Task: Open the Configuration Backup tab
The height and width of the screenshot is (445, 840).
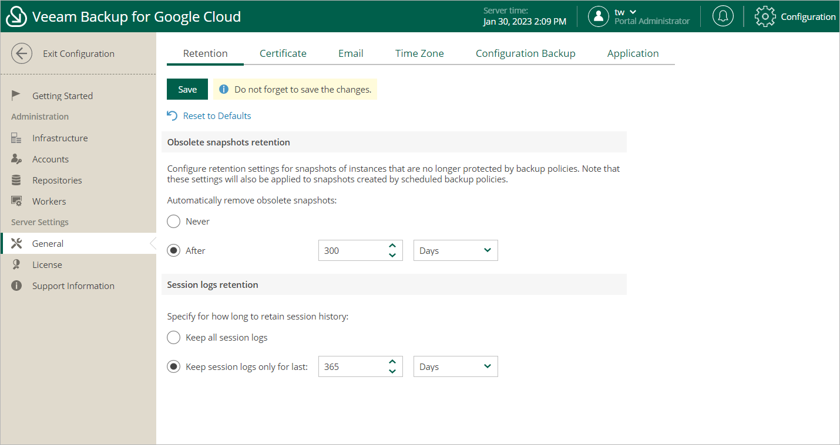Action: (525, 53)
